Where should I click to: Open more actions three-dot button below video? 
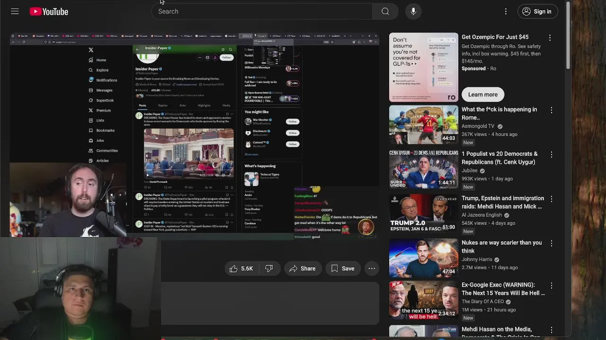pyautogui.click(x=372, y=269)
